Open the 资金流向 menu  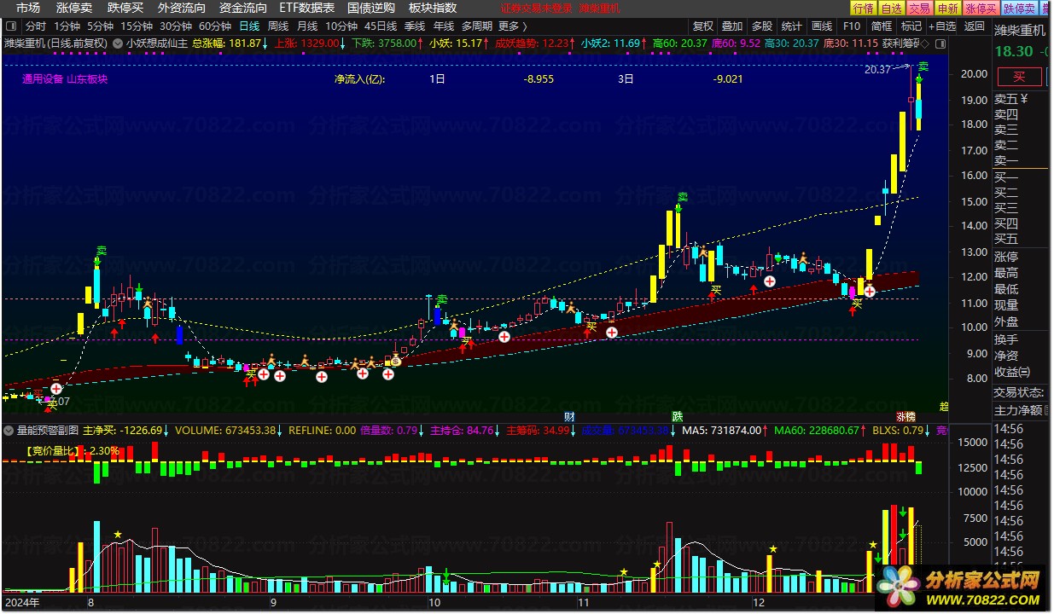tap(242, 8)
